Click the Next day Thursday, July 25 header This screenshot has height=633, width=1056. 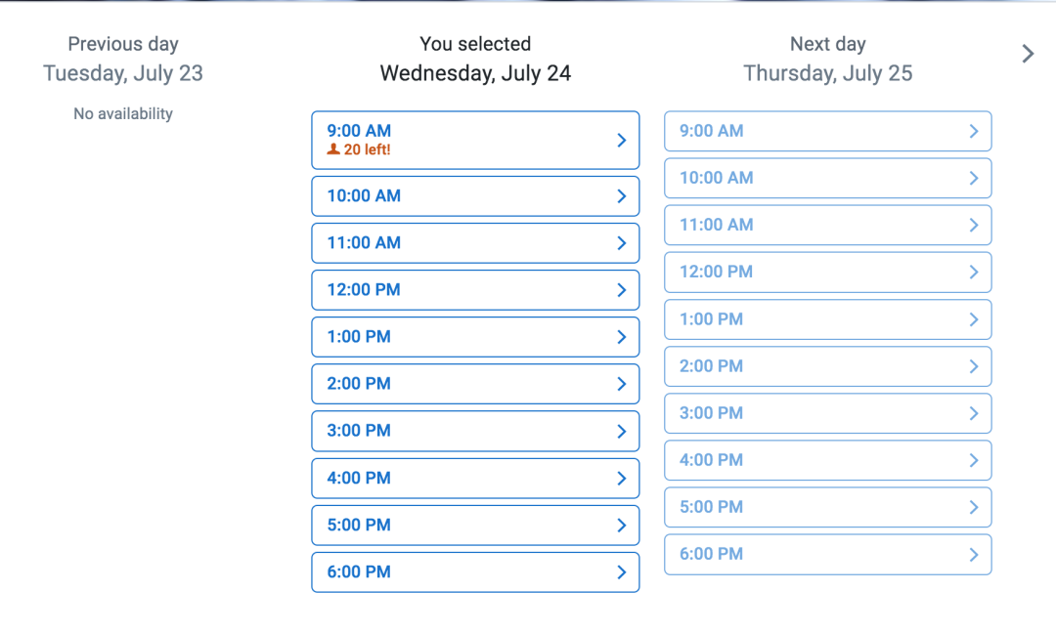(x=828, y=59)
